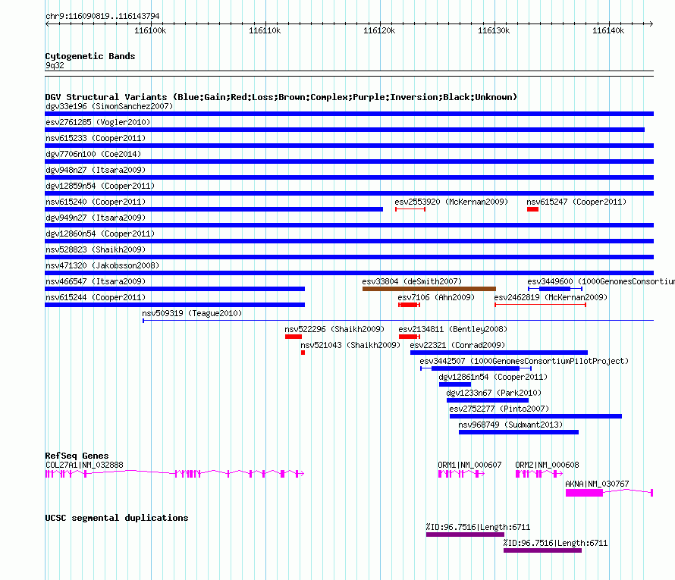675x580 pixels.
Task: Select the COL27A1|NM_032888 gene label
Action: [x=84, y=465]
